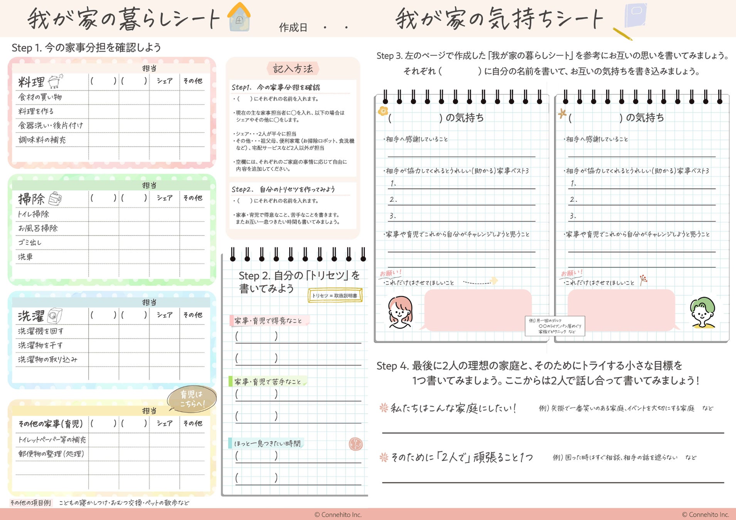Click the red plant sprig beside これだけはさせてほしいこと
Screen dimensions: 736x520
[643, 280]
